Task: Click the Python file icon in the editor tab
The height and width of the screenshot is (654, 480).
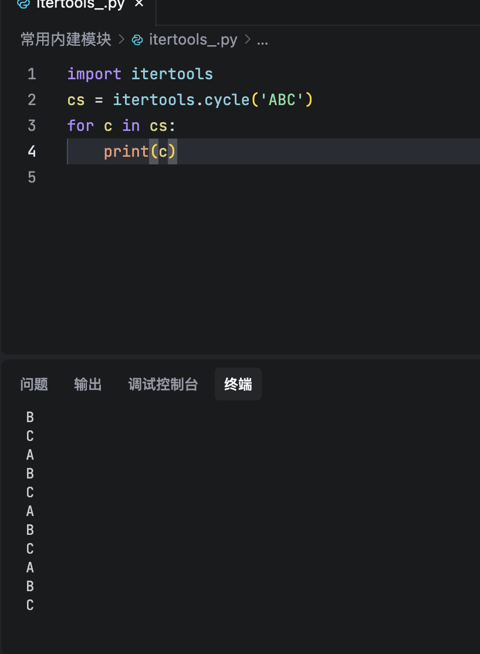Action: point(23,5)
